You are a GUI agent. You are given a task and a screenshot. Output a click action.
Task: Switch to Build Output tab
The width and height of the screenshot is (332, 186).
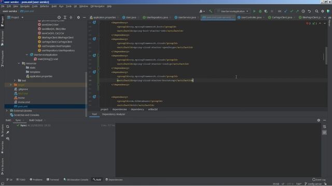36,120
